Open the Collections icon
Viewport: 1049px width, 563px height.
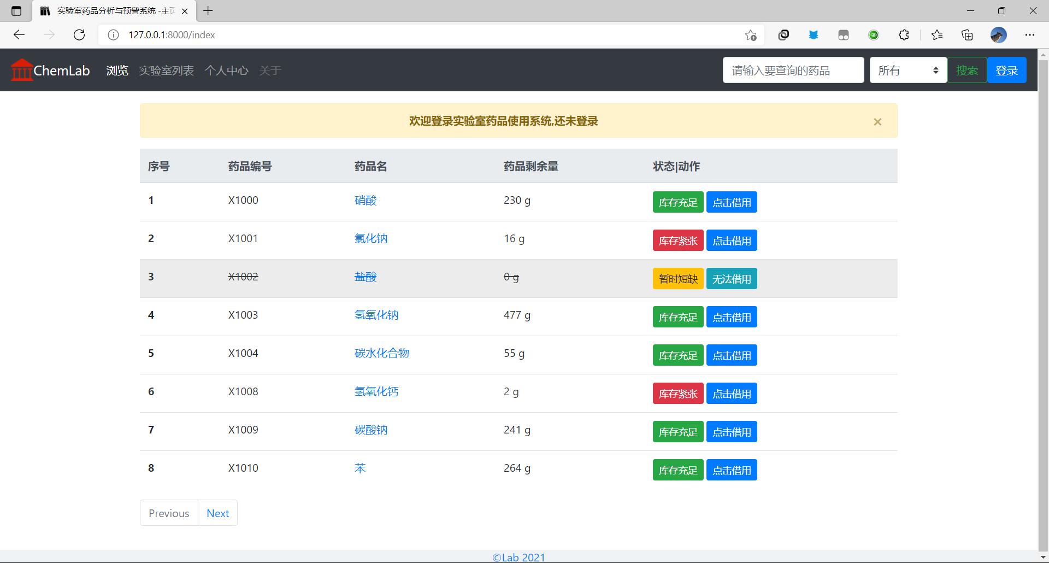coord(967,35)
